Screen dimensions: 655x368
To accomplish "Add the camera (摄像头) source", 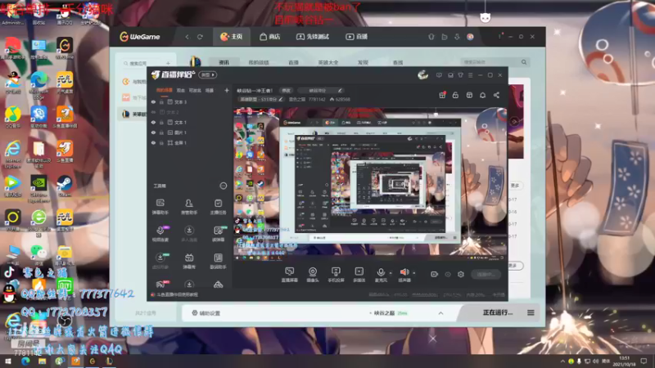I will point(313,275).
